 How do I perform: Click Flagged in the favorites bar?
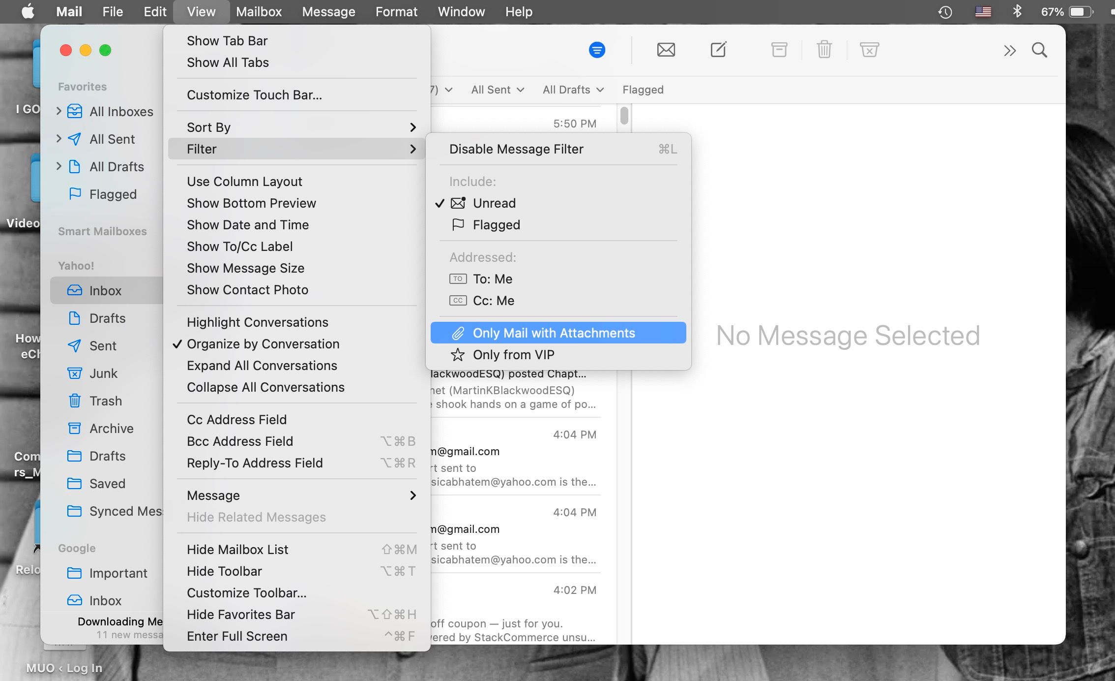[643, 90]
